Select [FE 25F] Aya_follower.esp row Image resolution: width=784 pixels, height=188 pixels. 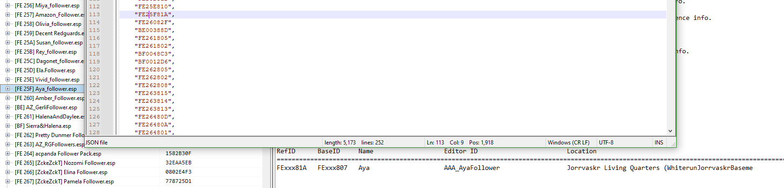click(x=46, y=89)
